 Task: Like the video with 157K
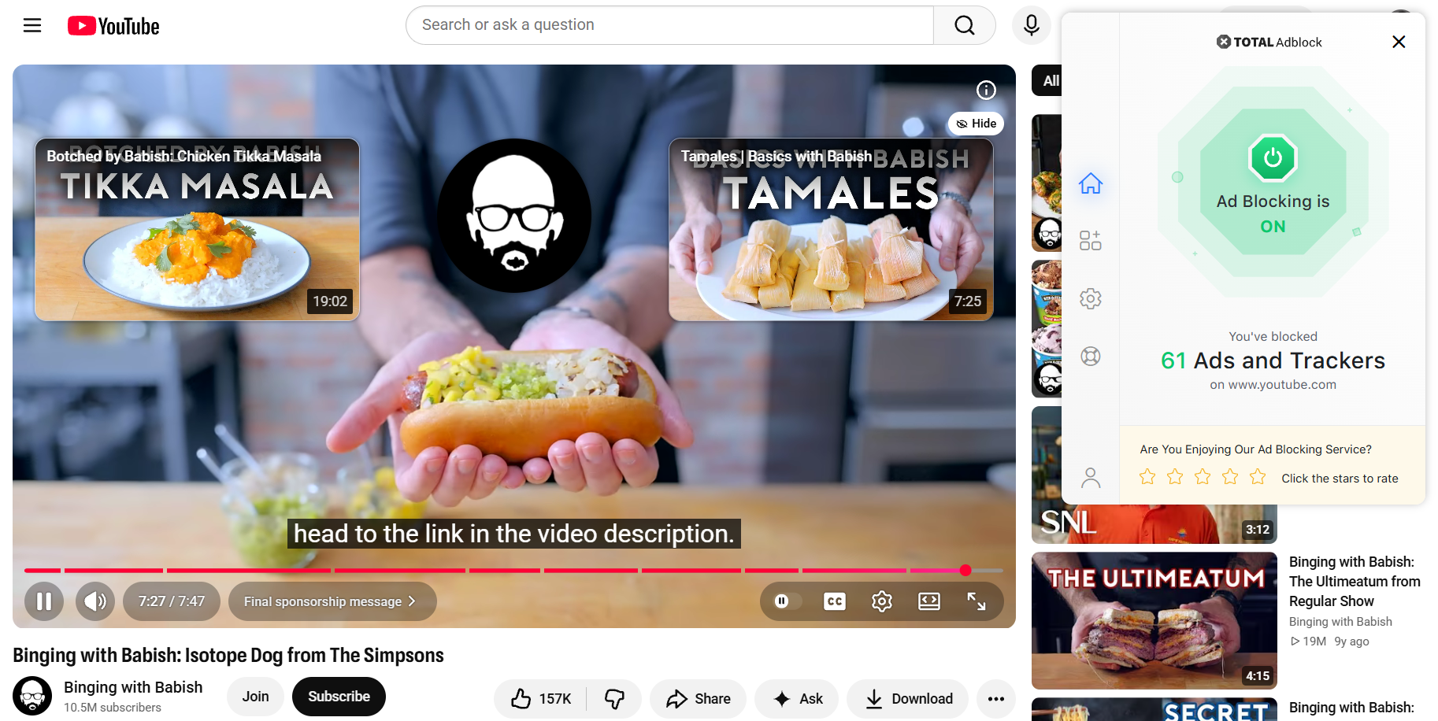coord(541,698)
